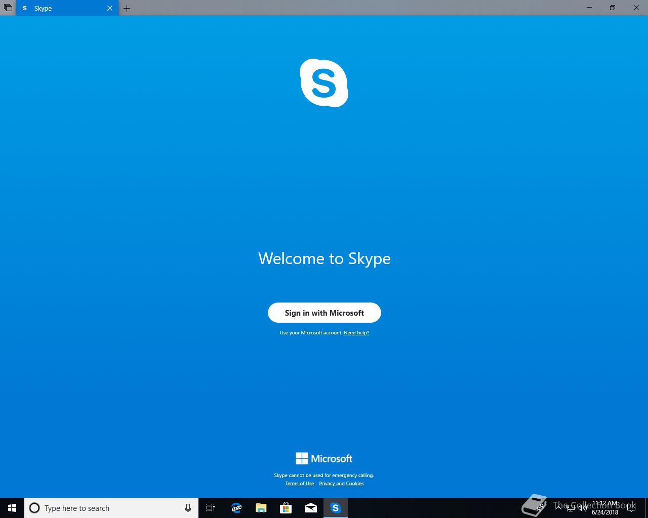Viewport: 648px width, 518px height.
Task: Open Task View from taskbar
Action: [211, 508]
